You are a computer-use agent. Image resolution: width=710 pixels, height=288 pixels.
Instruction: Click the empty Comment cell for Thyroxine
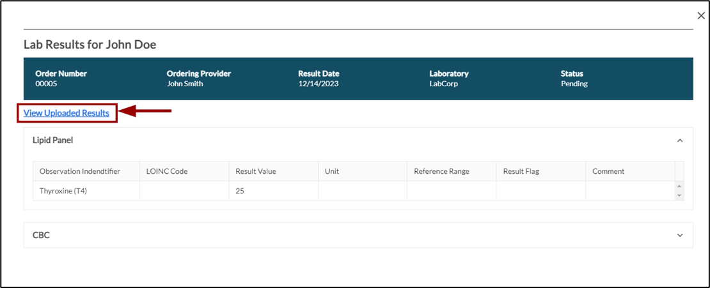[x=629, y=190]
